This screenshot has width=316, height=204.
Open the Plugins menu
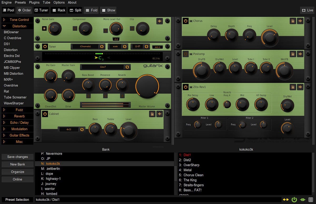click(34, 2)
